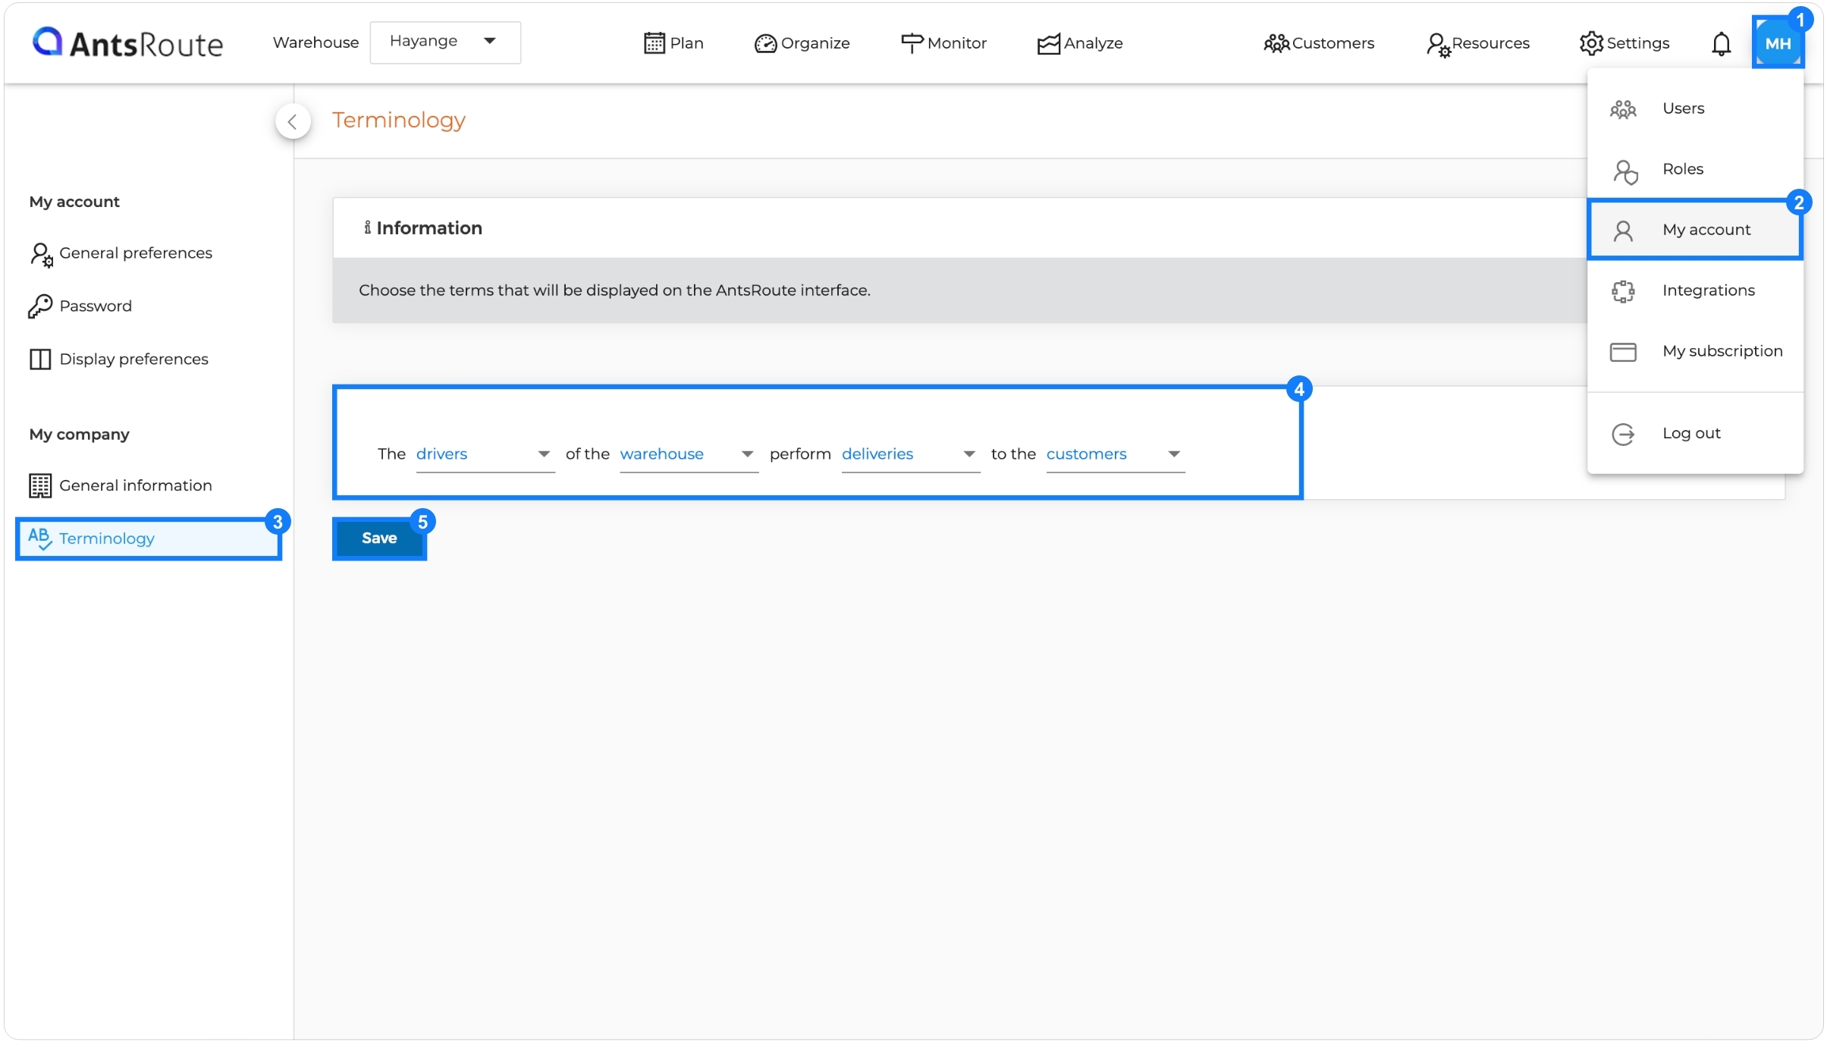Screen dimensions: 1827x1042
Task: Collapse the sidebar with the chevron button
Action: coord(292,121)
